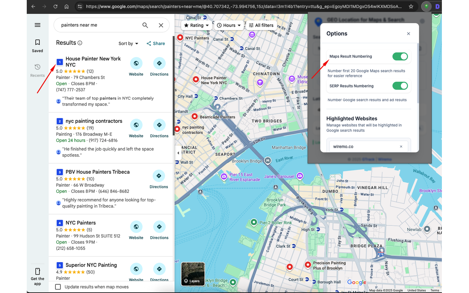Share the results list
Viewport: 469px width, 293px height.
[x=156, y=44]
